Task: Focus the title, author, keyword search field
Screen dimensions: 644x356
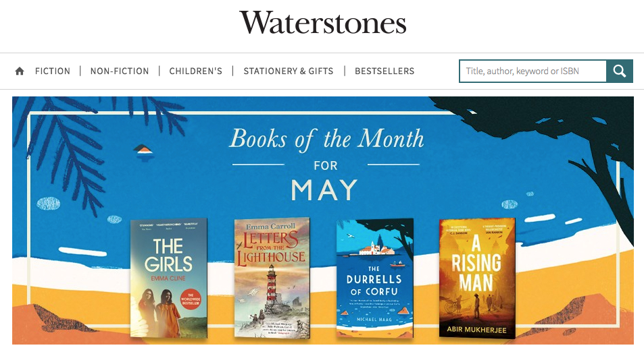Action: coord(532,71)
